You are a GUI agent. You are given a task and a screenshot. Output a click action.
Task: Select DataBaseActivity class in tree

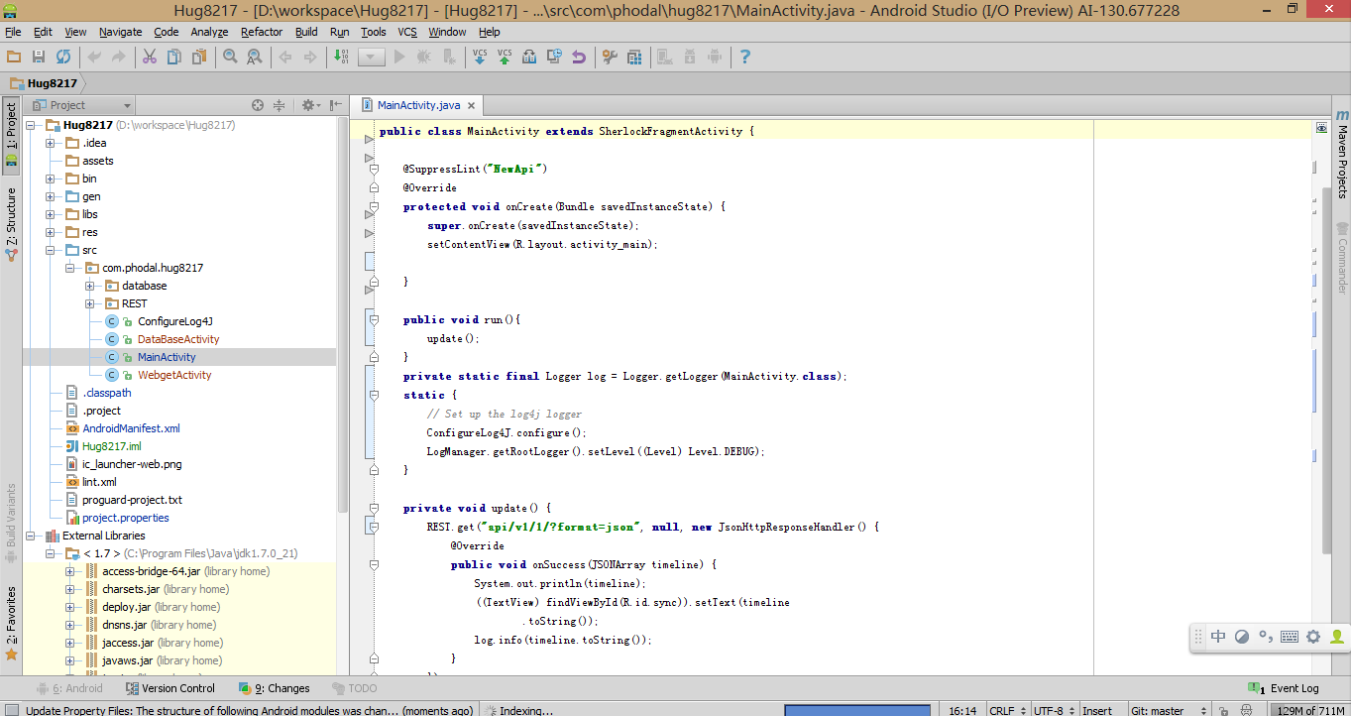pyautogui.click(x=178, y=339)
